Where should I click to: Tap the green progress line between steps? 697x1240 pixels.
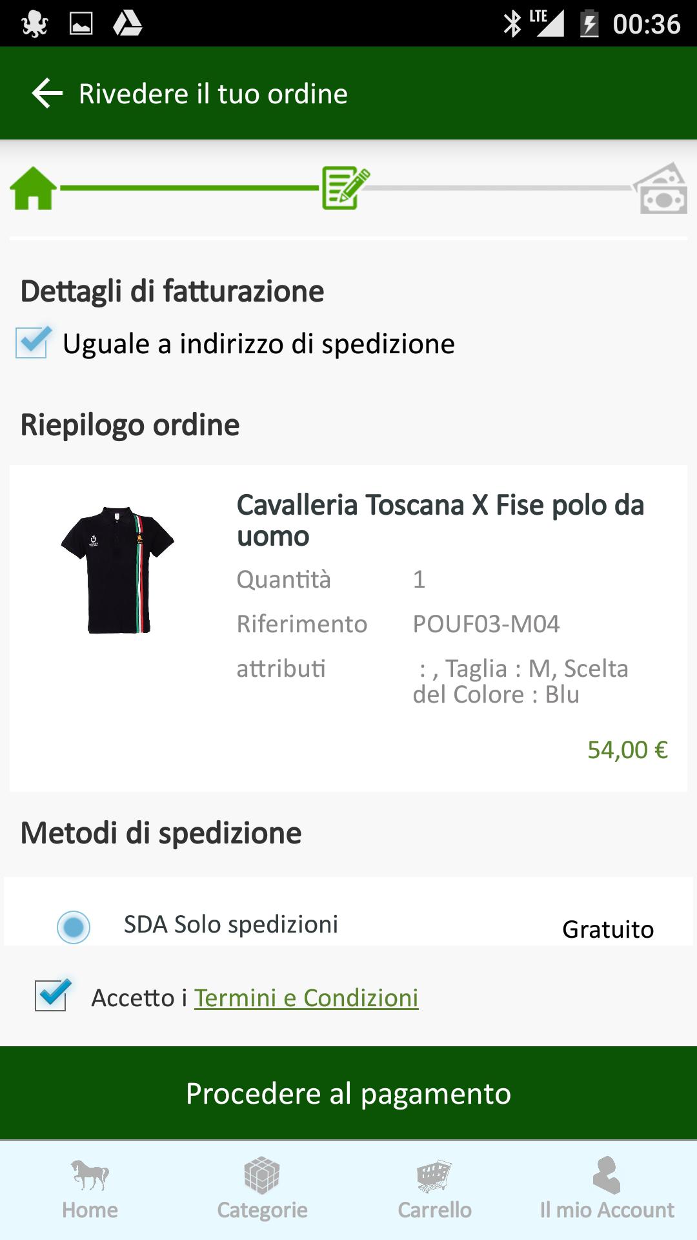click(190, 188)
